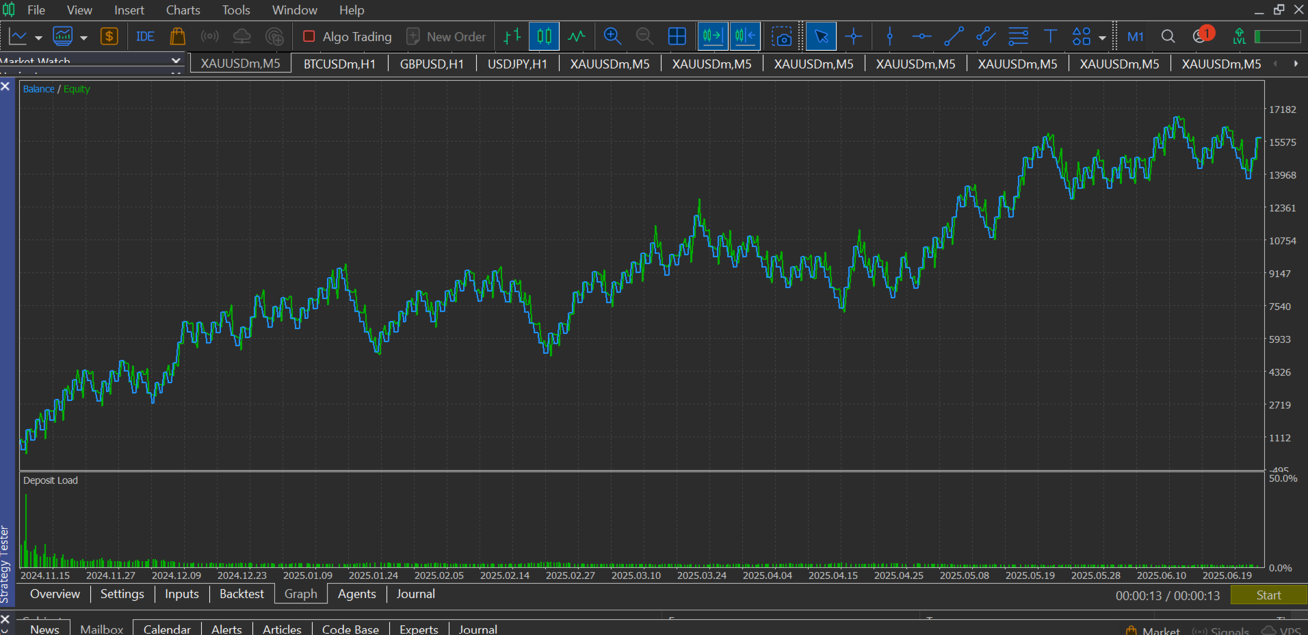Open the MetaEditor IDE
The height and width of the screenshot is (635, 1308).
(145, 37)
